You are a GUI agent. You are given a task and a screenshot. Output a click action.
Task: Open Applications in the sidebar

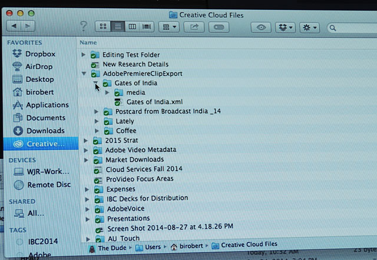41,105
